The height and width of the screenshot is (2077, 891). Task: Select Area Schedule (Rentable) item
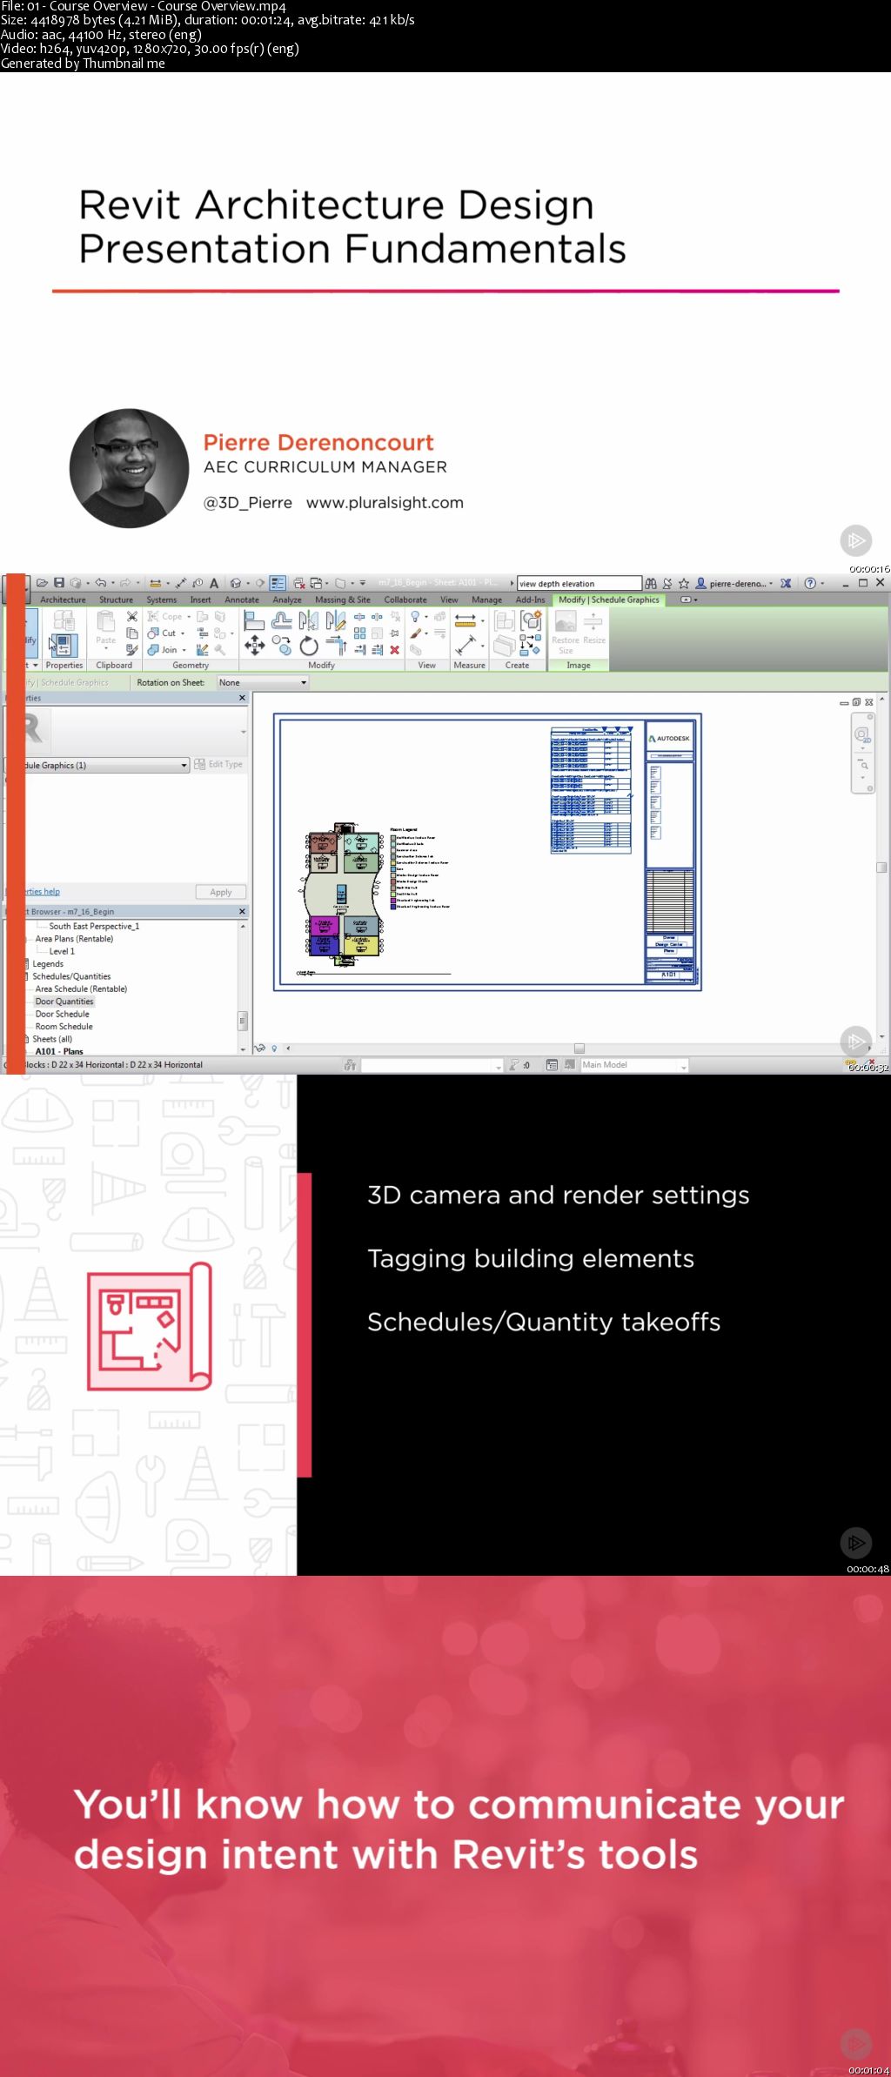pos(81,990)
